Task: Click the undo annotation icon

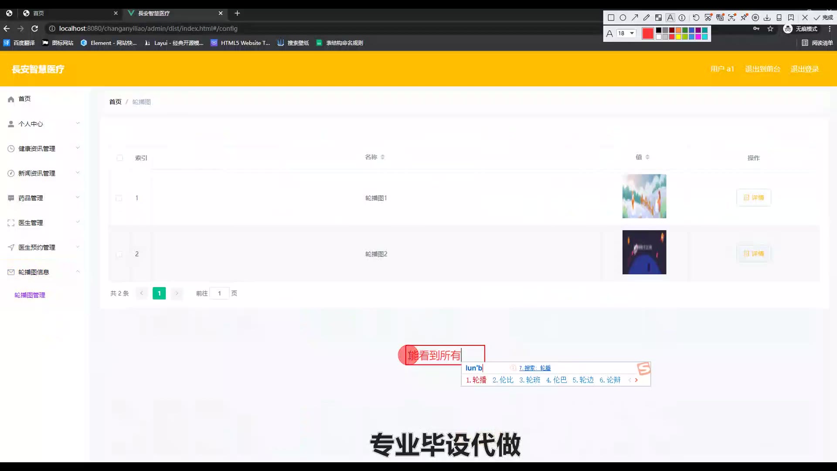Action: click(696, 17)
